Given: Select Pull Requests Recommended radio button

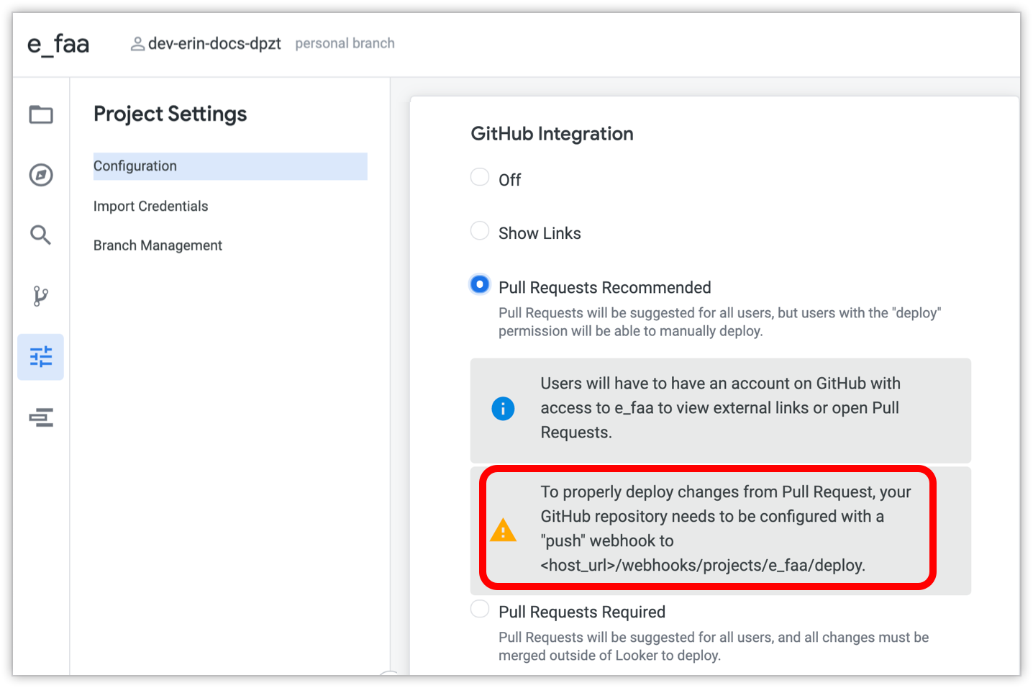Looking at the screenshot, I should coord(480,285).
